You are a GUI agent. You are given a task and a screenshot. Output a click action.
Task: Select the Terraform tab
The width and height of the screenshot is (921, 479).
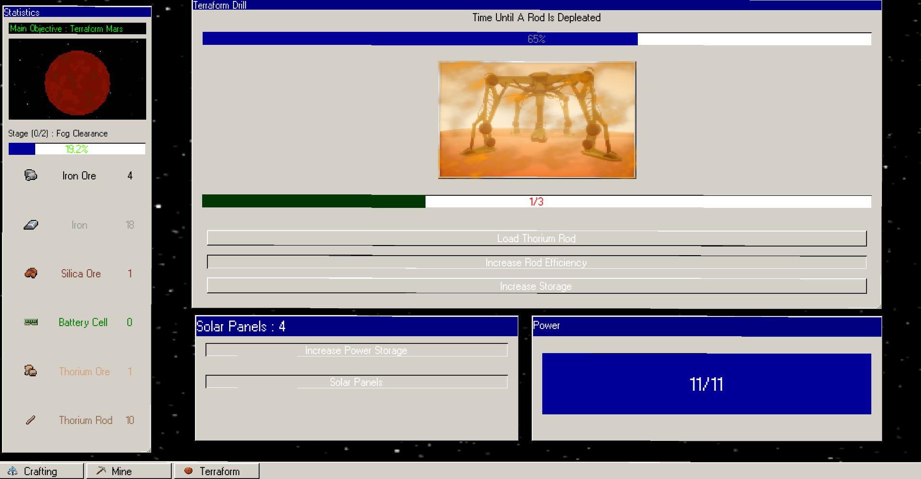click(x=217, y=471)
